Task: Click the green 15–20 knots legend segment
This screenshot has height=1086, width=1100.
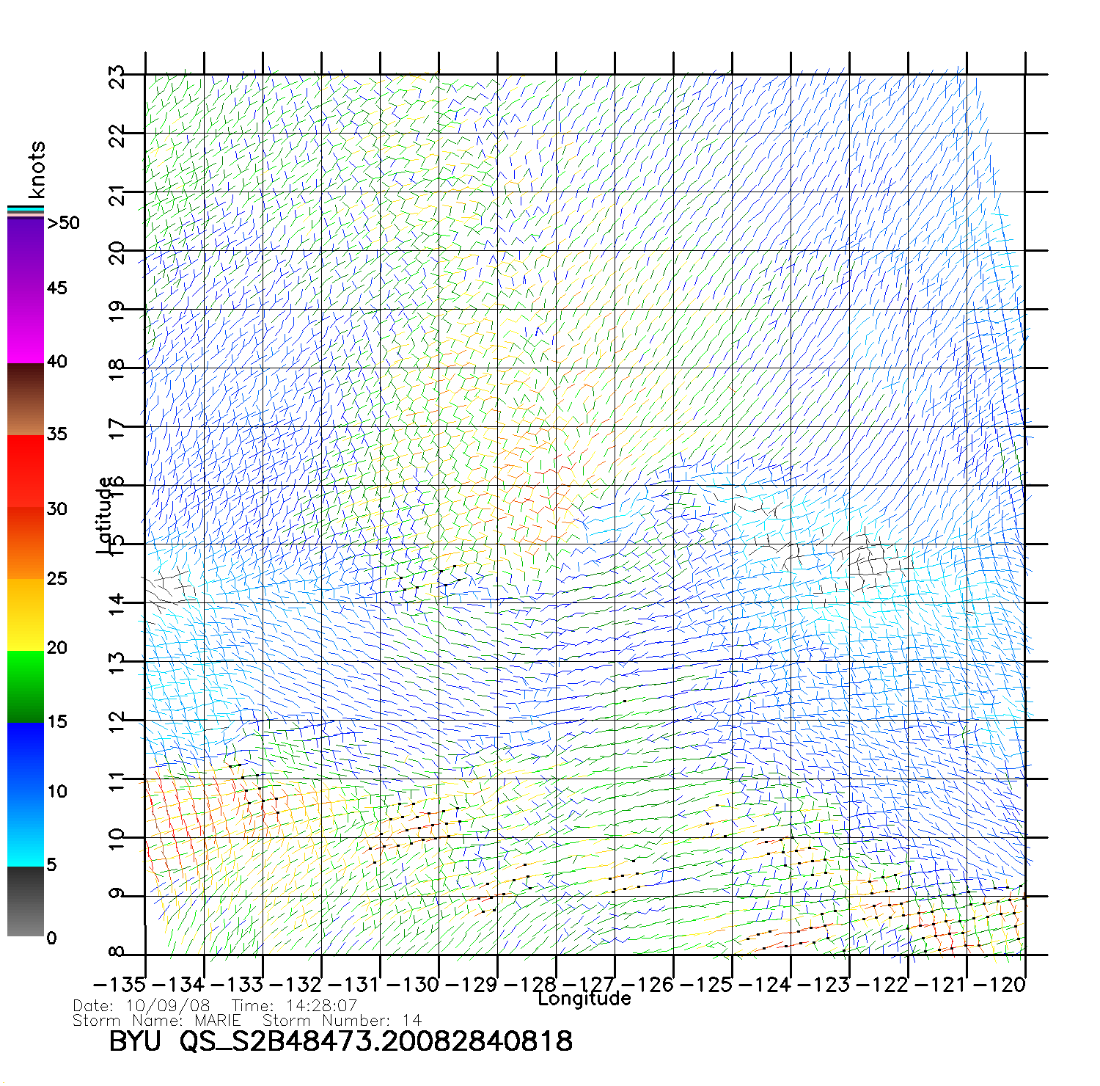Action: (25, 686)
